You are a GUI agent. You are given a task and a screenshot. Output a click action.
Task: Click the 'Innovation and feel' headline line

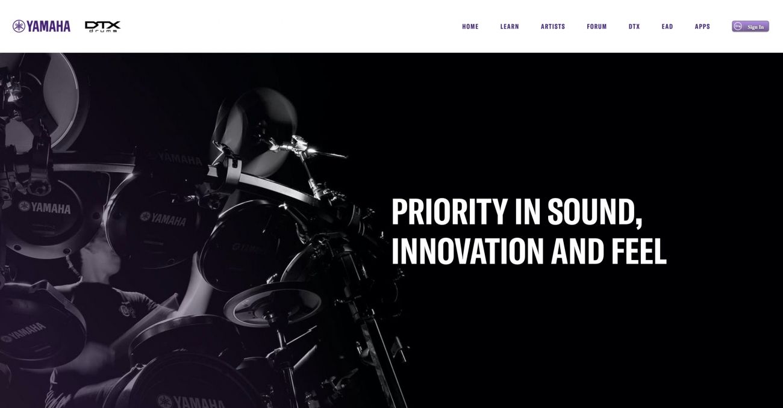tap(529, 252)
